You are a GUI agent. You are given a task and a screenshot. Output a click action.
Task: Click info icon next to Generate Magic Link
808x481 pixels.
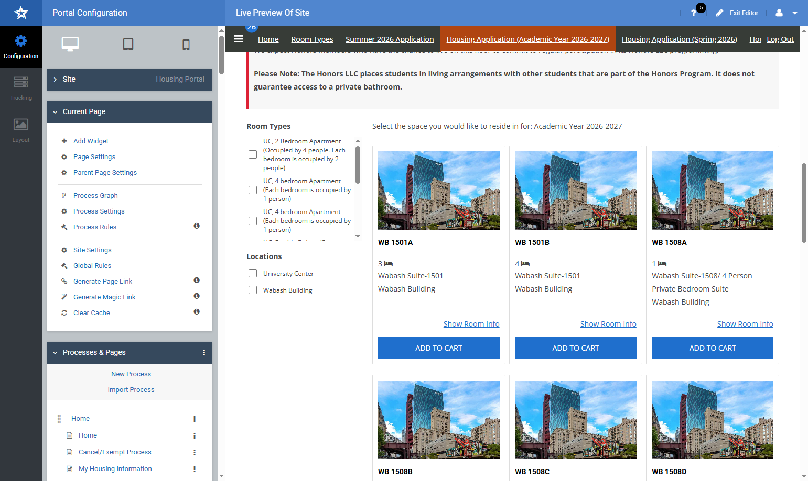[x=197, y=296]
